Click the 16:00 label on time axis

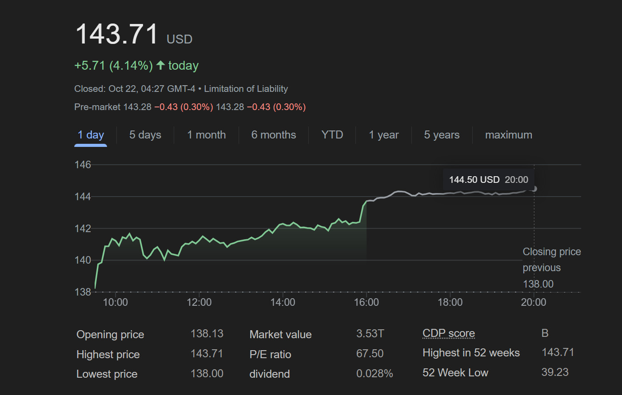point(367,302)
